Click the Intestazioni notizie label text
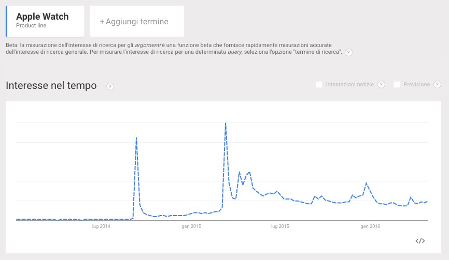The height and width of the screenshot is (260, 449). (x=350, y=85)
